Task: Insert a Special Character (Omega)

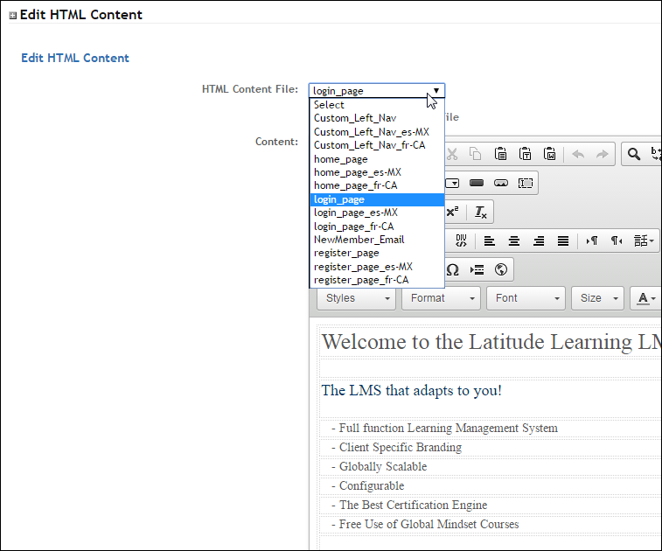Action: (x=452, y=269)
